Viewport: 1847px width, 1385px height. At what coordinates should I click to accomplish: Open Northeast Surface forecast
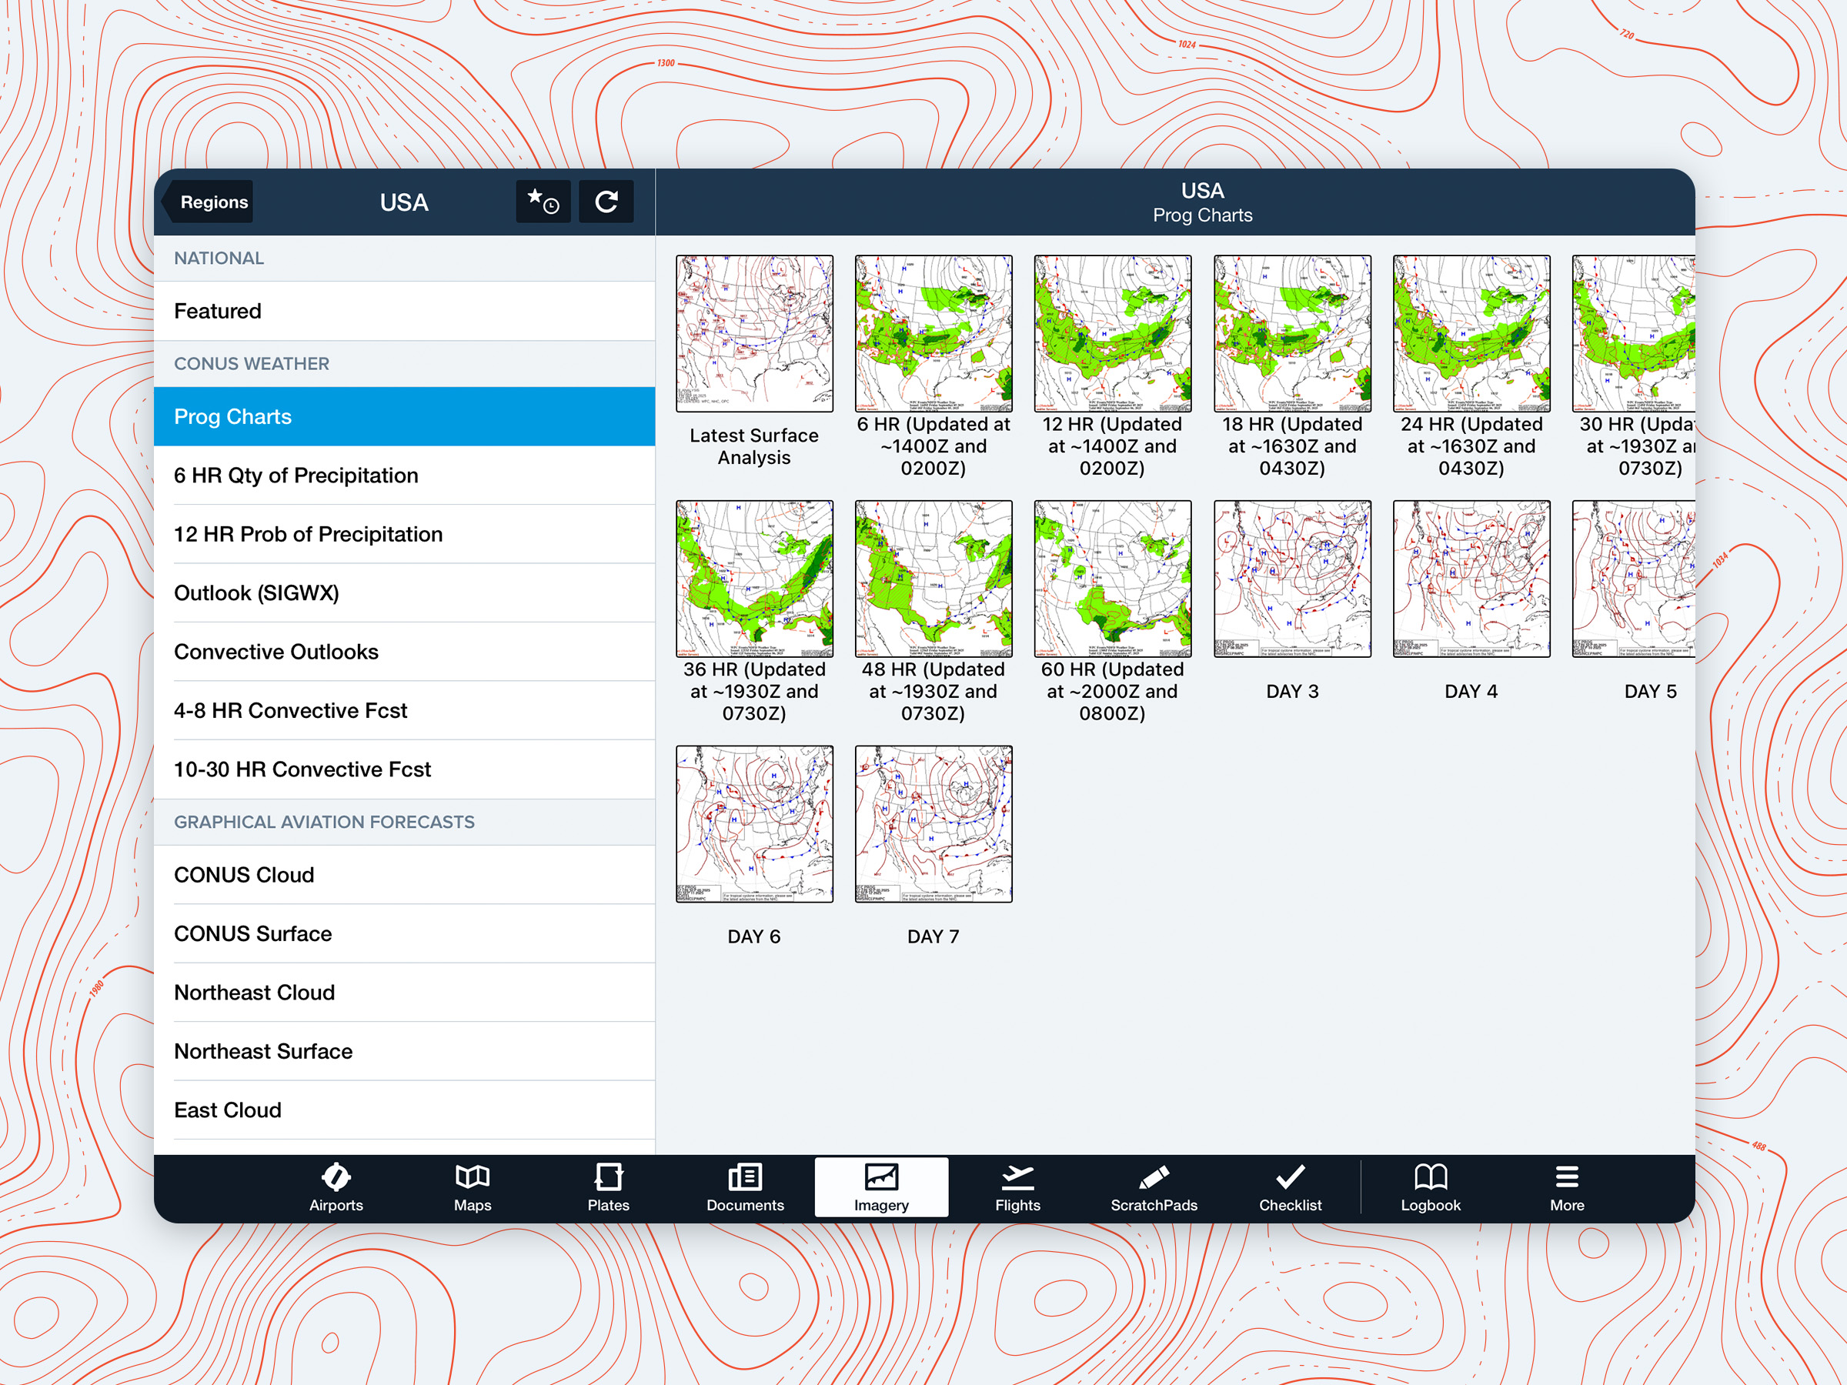tap(404, 1051)
